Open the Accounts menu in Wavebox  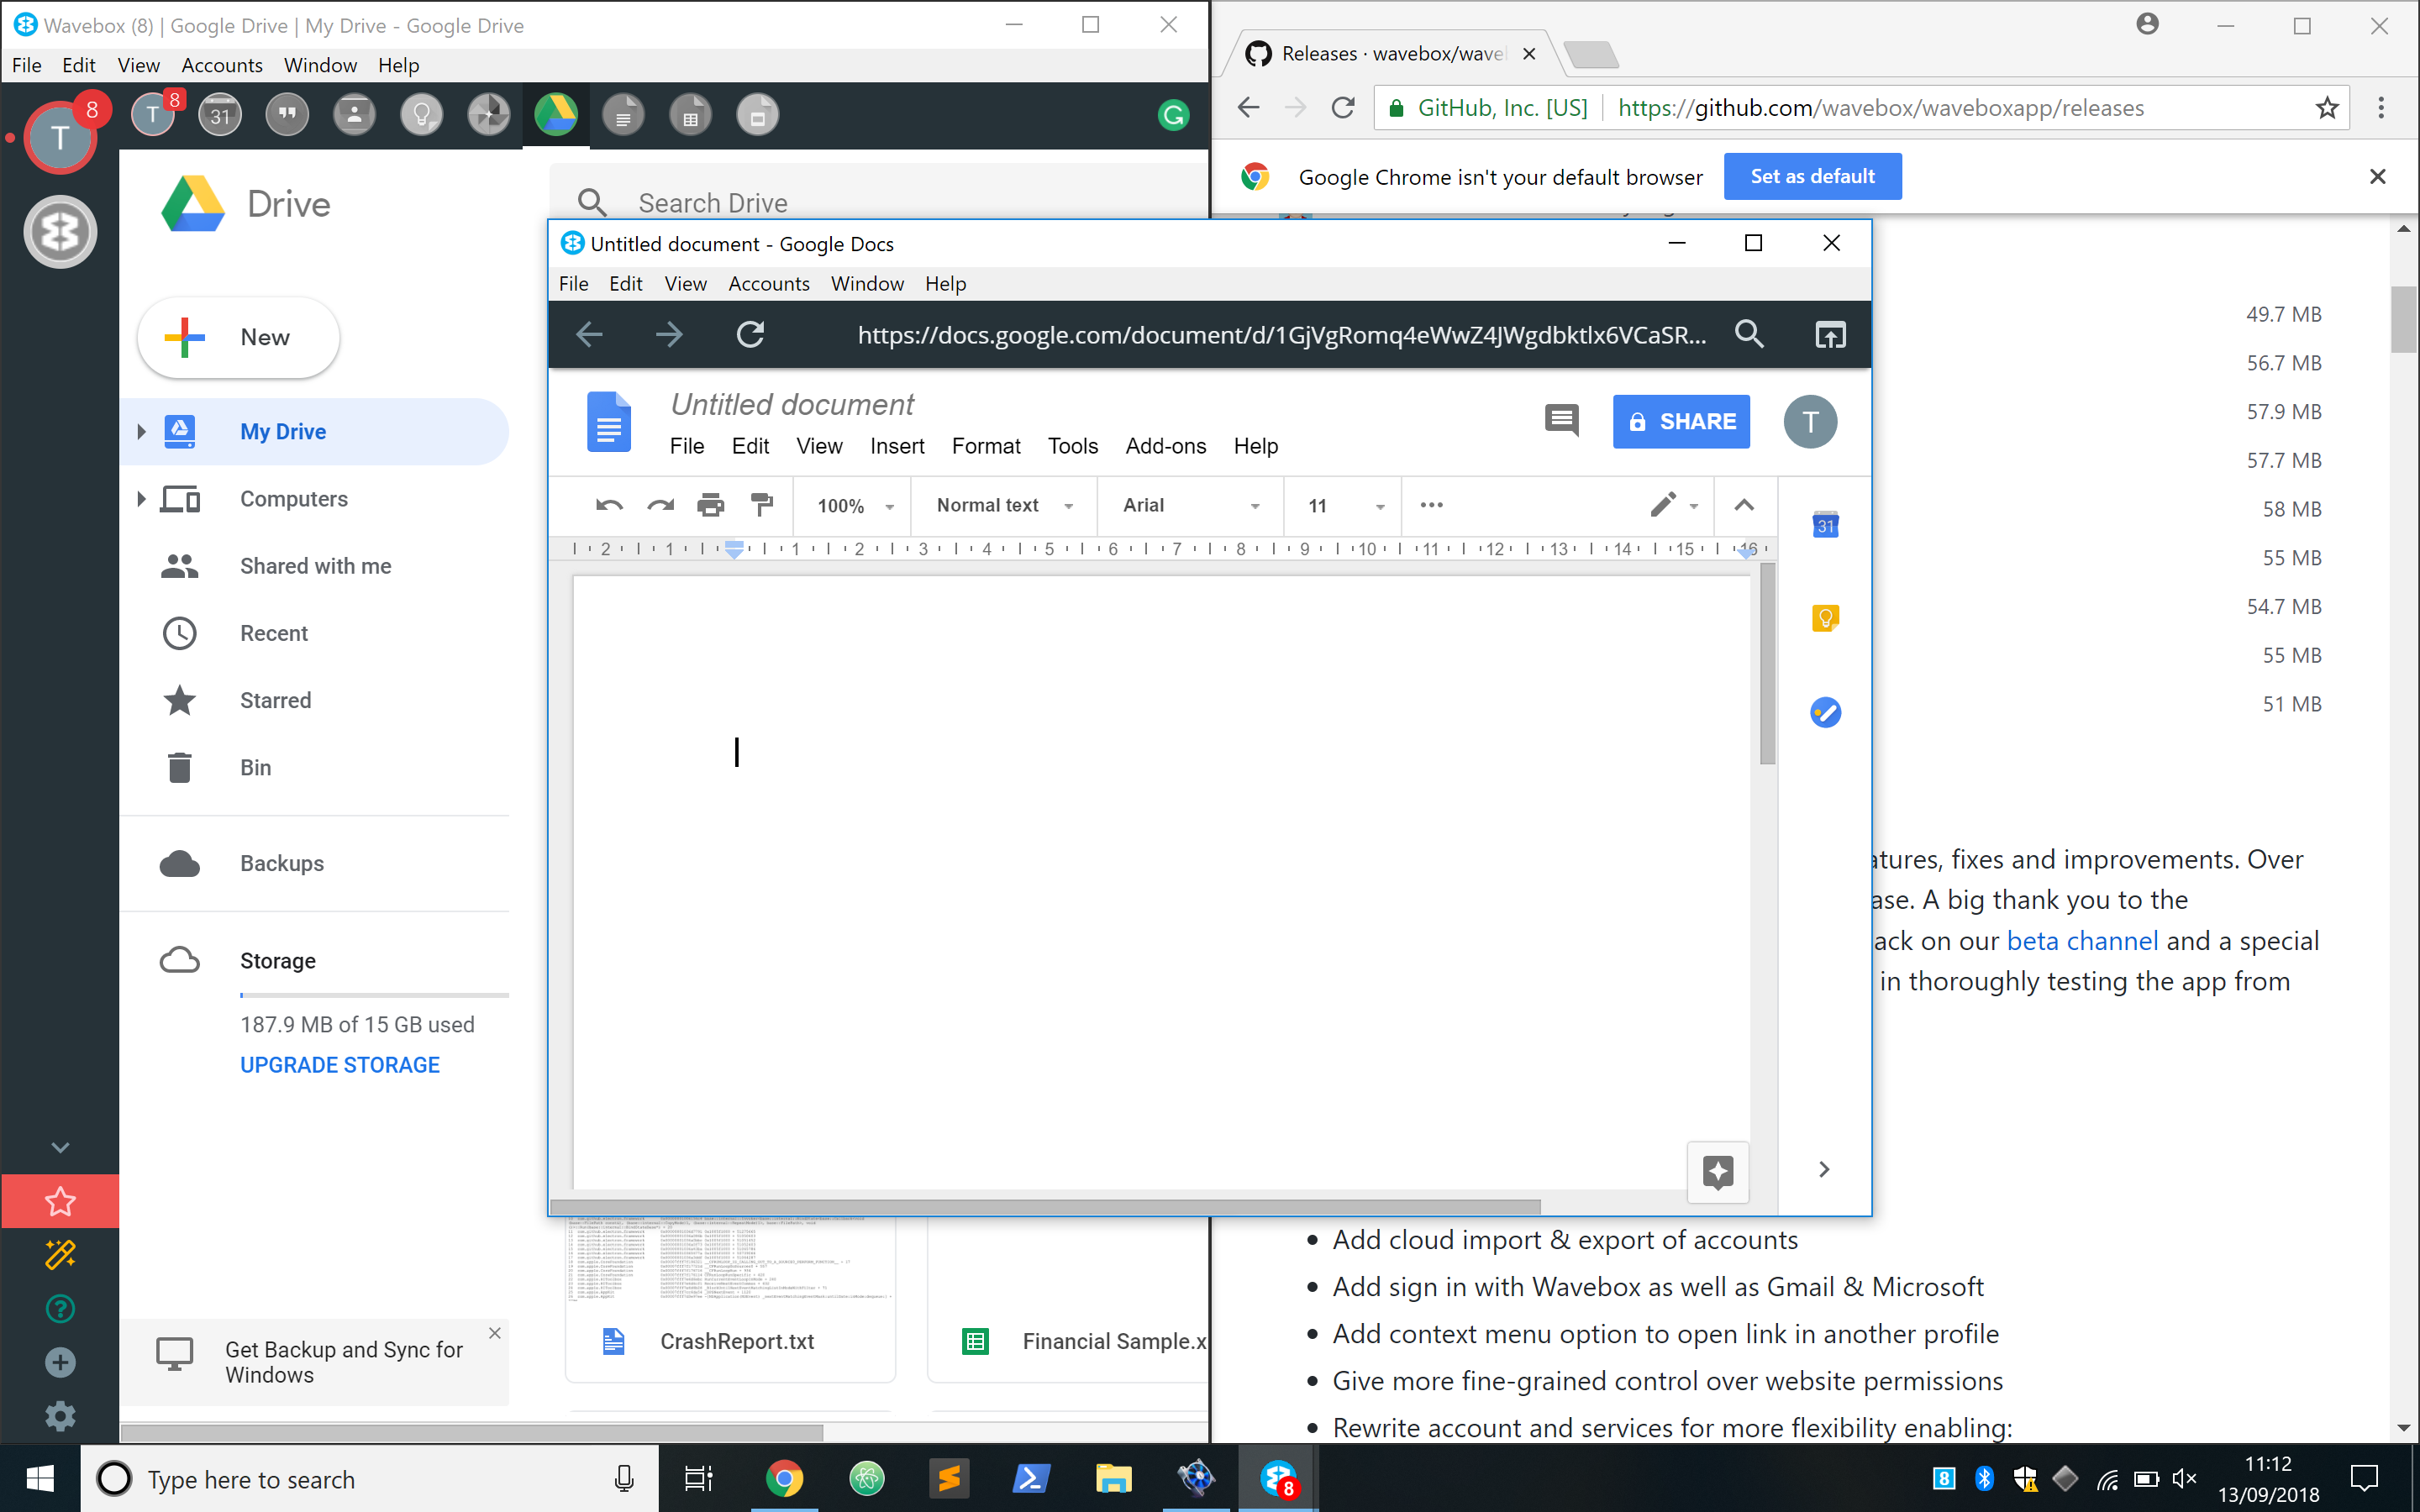point(222,65)
